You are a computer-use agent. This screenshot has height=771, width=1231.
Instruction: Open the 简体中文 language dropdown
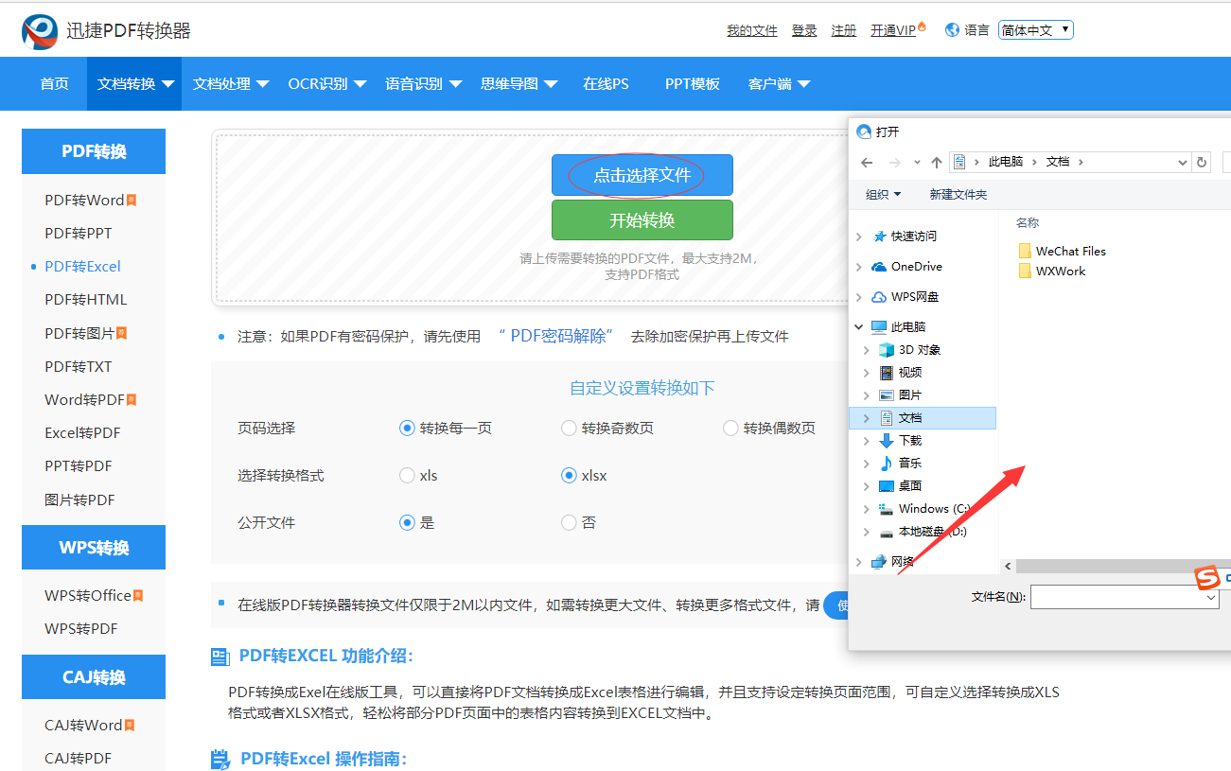[x=1036, y=30]
